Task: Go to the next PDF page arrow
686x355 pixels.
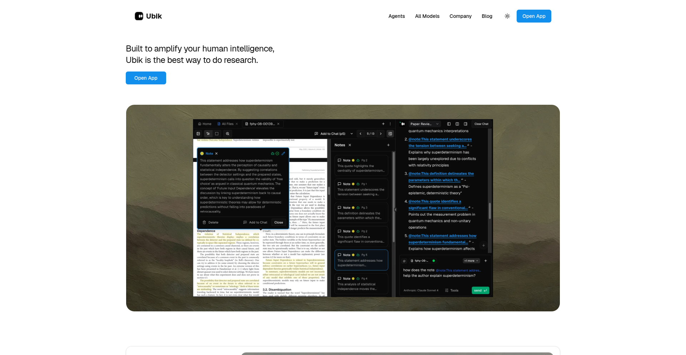Action: (381, 134)
